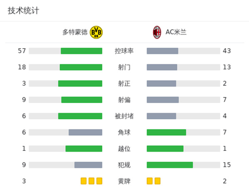Click Dortmund's leftmost yellow card icon
This screenshot has width=249, height=187.
(x=84, y=181)
